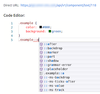Open the Direct URL api/v1/component/text/118 link

(x=58, y=5)
